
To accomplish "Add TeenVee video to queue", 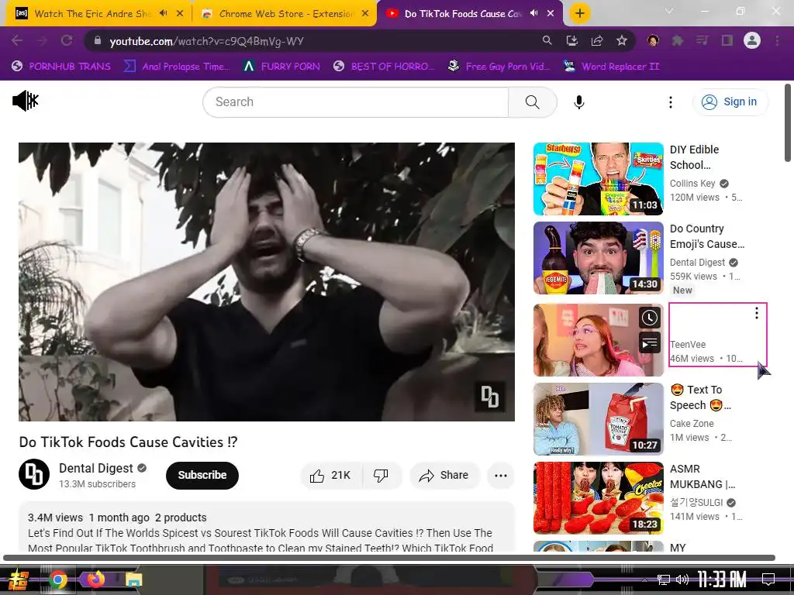I will [650, 343].
